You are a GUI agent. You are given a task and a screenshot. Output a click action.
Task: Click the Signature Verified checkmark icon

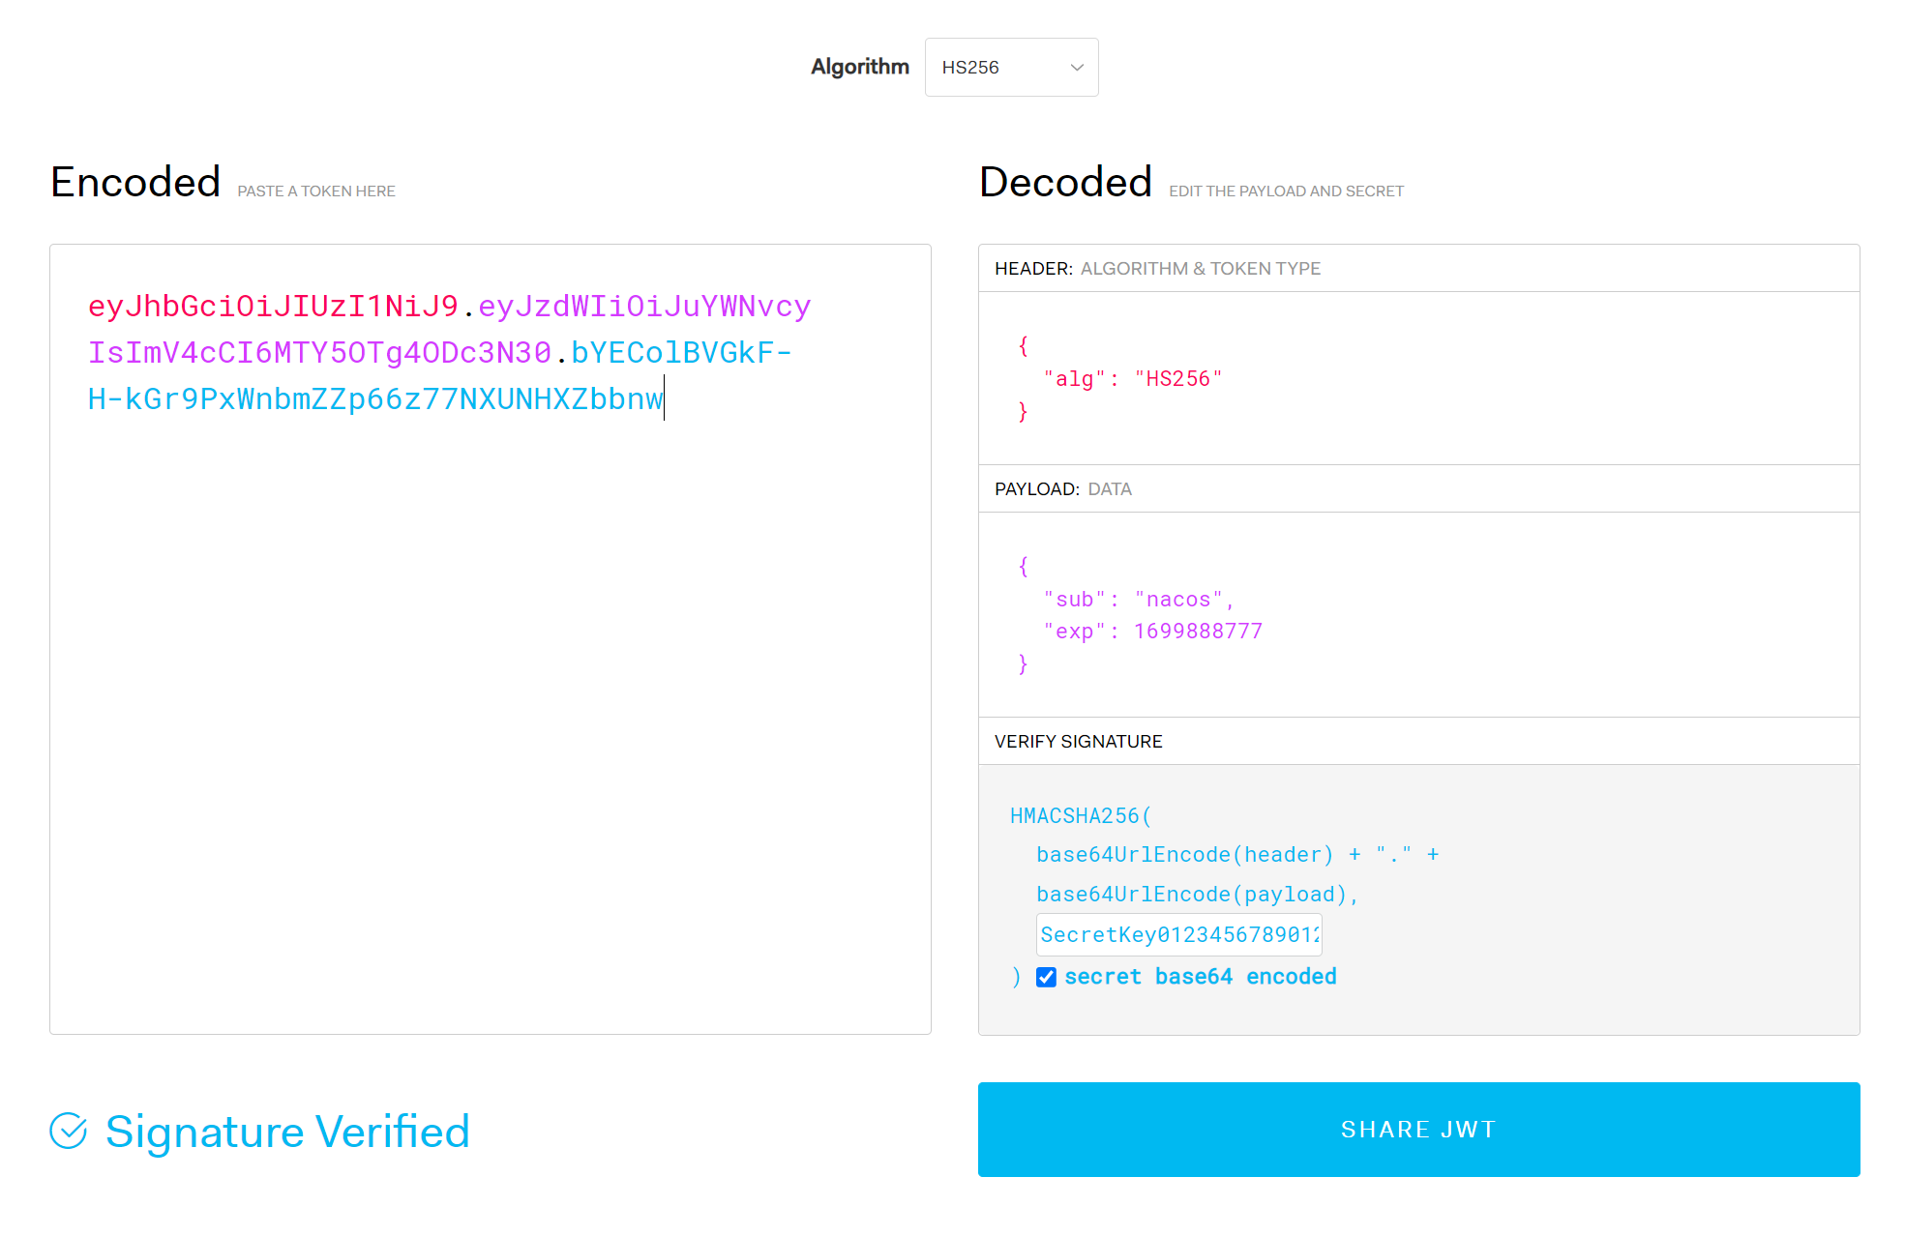click(69, 1131)
